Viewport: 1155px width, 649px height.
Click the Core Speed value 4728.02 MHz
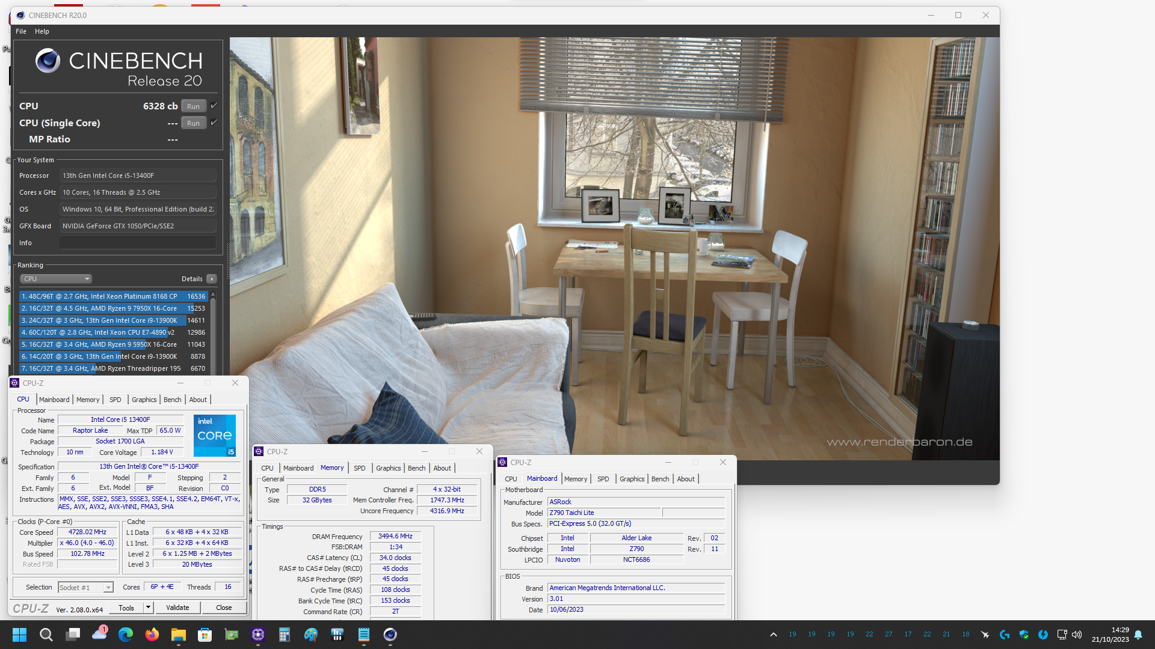87,532
